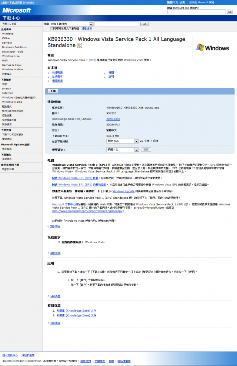Select Windows under 系列產品
This screenshot has width=237, height=366.
(8, 34)
